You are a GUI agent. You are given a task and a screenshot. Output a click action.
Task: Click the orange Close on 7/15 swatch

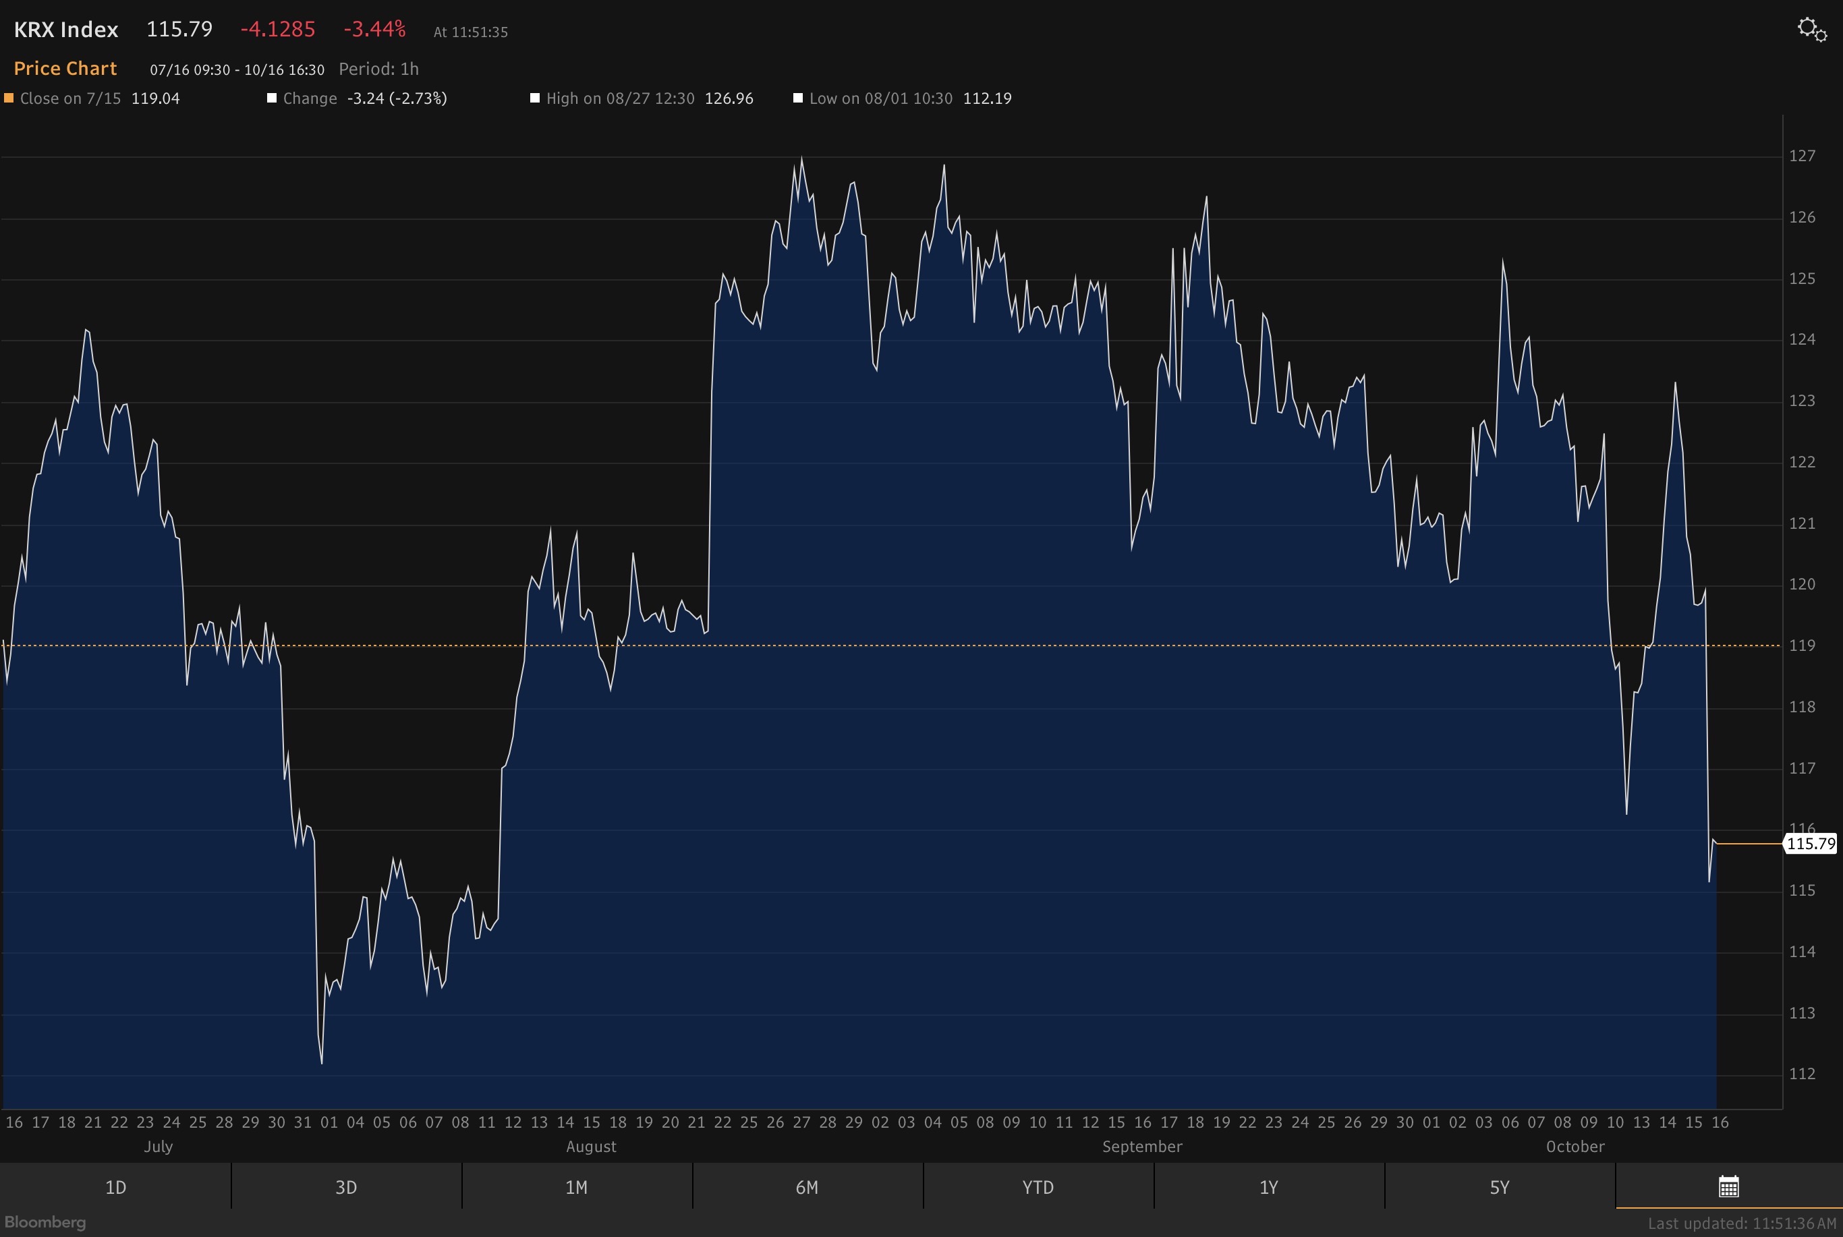[x=9, y=98]
